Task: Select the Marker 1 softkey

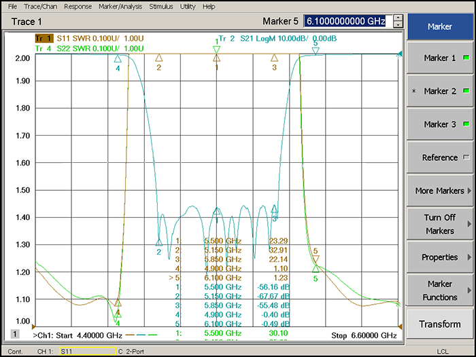Action: 440,58
